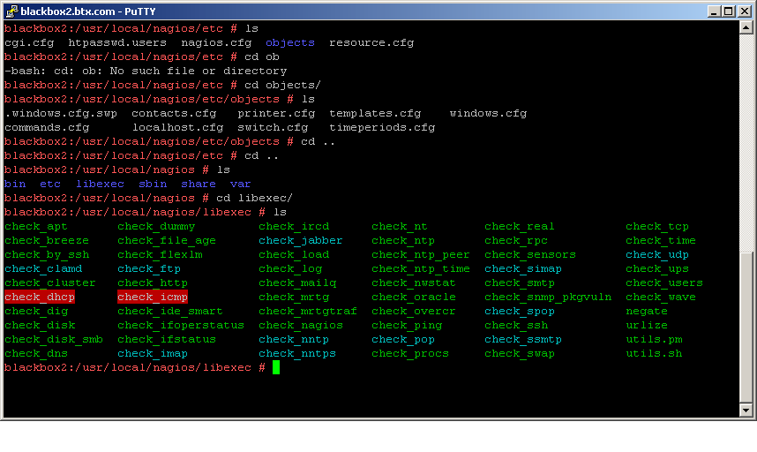The width and height of the screenshot is (757, 452).
Task: Click the 'No such file or directory' error line
Action: (x=146, y=71)
